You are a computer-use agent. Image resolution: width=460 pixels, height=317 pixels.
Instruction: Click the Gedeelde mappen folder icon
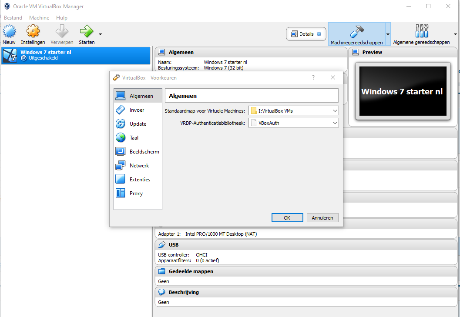tap(161, 271)
